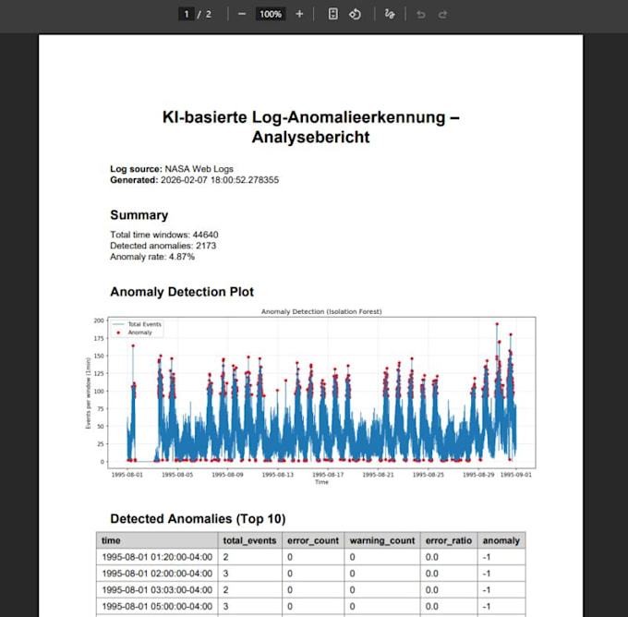Click the 'Anomaly Detection Plot' heading
Screen dimensions: 628x617
tap(182, 292)
